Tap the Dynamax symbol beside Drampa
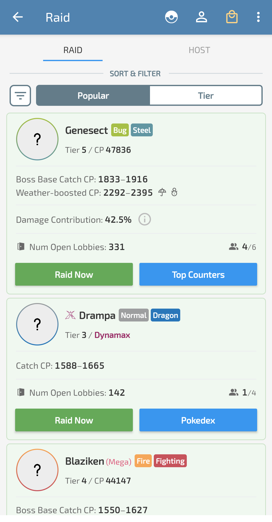The width and height of the screenshot is (272, 522). (70, 315)
